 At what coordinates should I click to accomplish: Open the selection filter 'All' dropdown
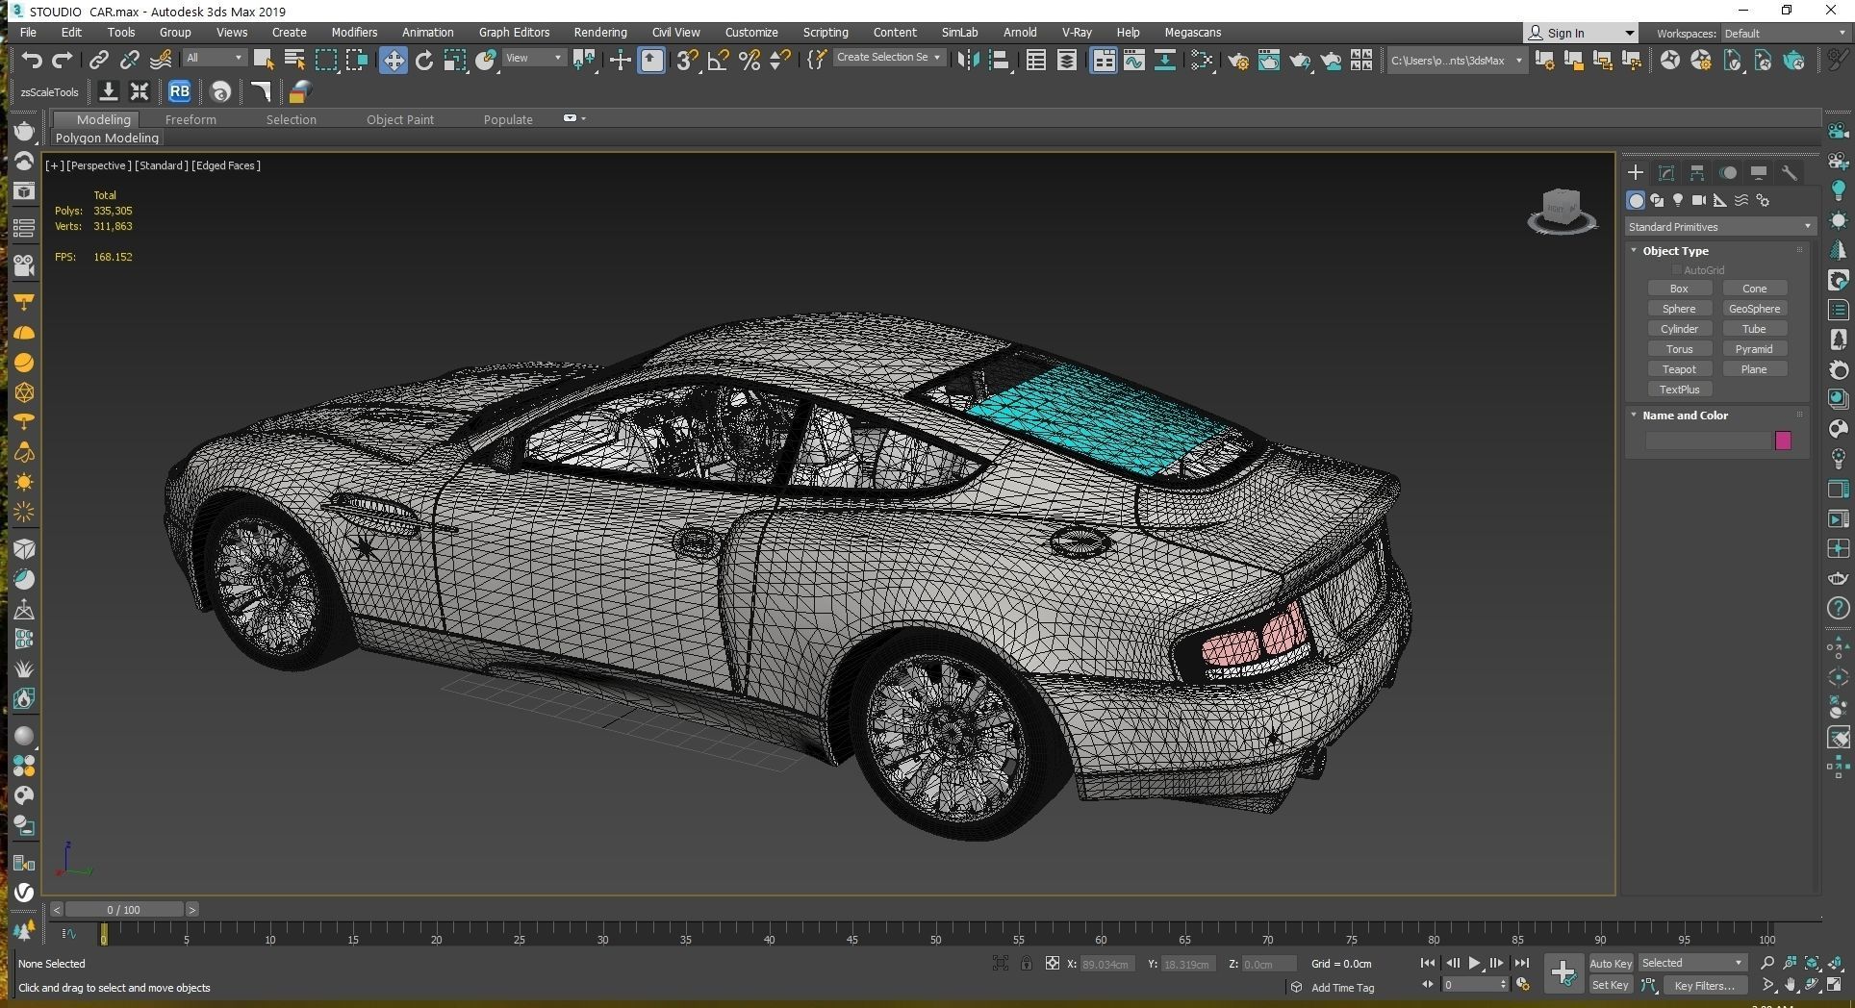(215, 58)
